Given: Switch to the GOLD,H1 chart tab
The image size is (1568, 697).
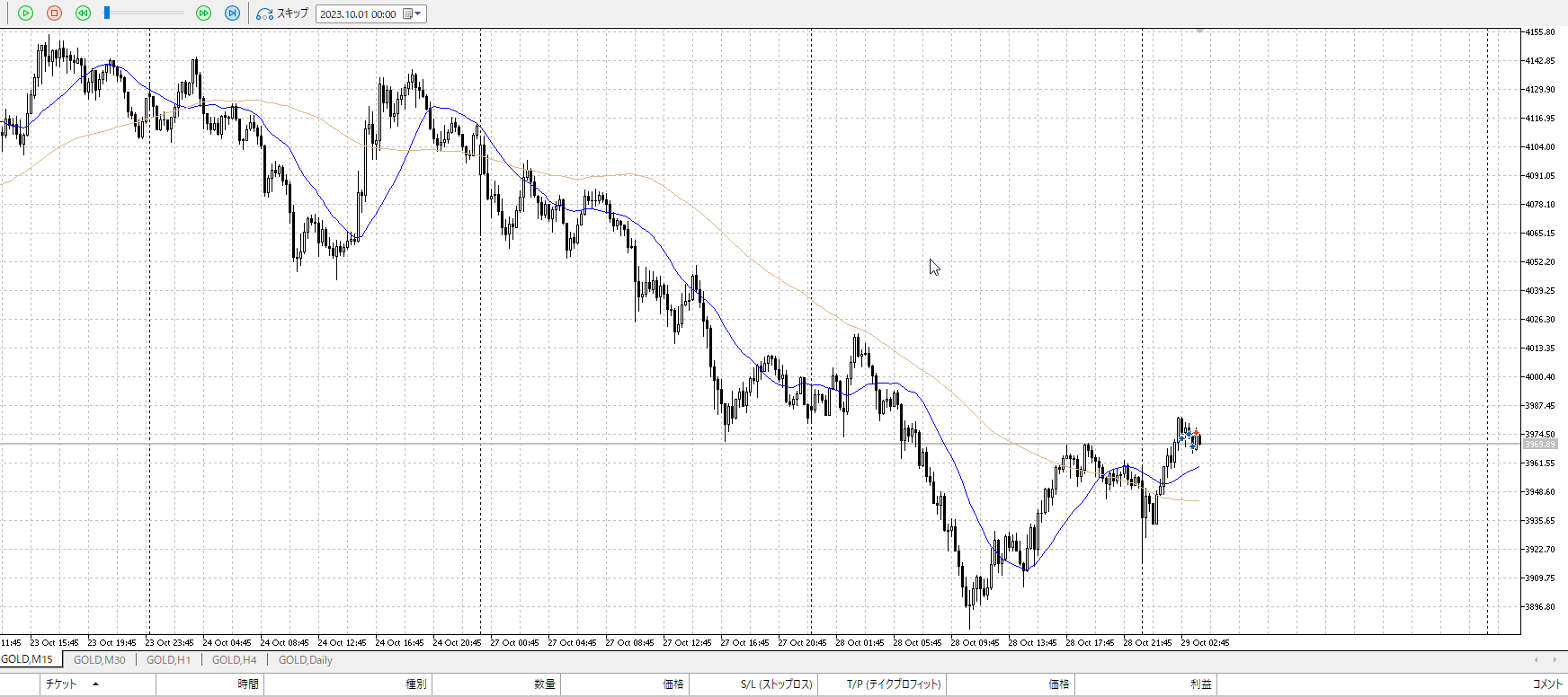Looking at the screenshot, I should pos(168,660).
